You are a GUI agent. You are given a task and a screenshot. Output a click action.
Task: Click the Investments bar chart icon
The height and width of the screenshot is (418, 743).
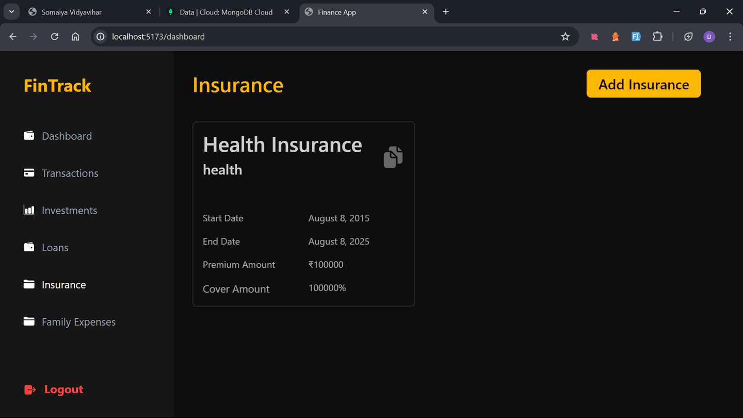(29, 210)
